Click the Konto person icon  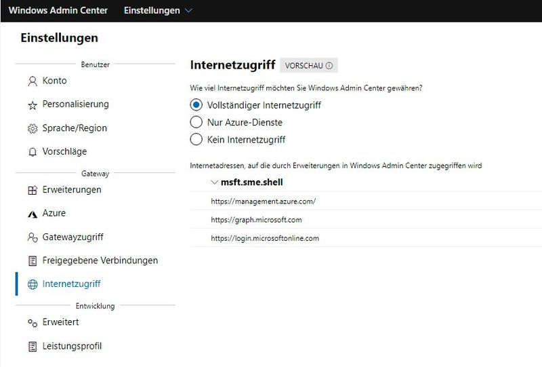click(x=33, y=81)
